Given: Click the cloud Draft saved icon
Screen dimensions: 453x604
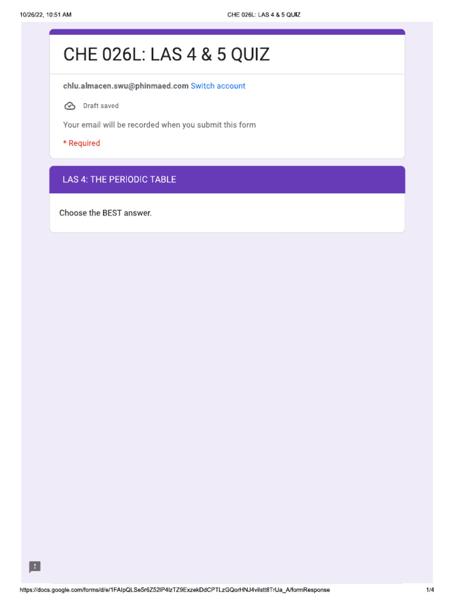Looking at the screenshot, I should pyautogui.click(x=70, y=106).
